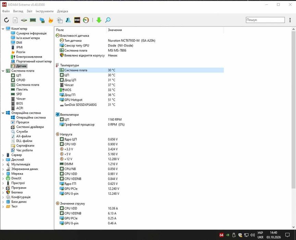This screenshot has width=296, height=240.
Task: Open the monitor diagnostics toolbar icon
Action: 60,20
